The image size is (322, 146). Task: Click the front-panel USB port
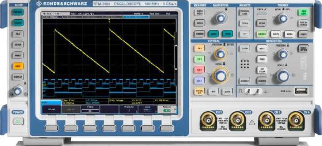click(301, 91)
